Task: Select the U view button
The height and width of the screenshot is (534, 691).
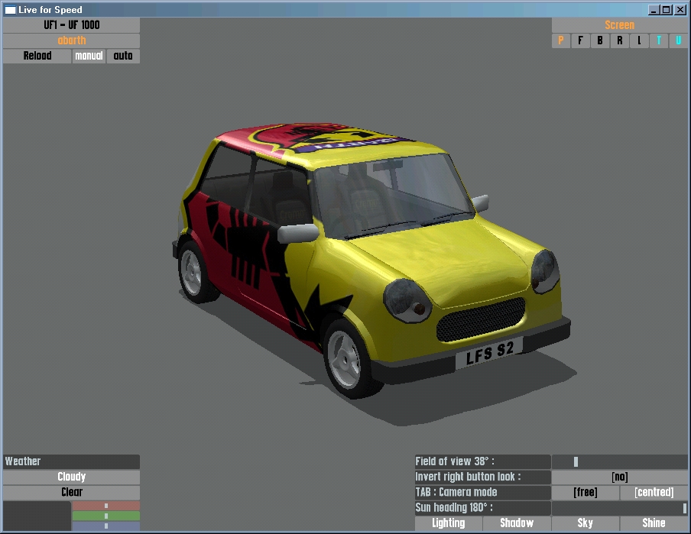Action: coord(678,40)
